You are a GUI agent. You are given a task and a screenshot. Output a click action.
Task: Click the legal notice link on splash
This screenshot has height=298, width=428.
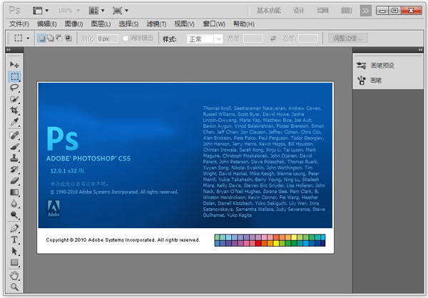[79, 184]
